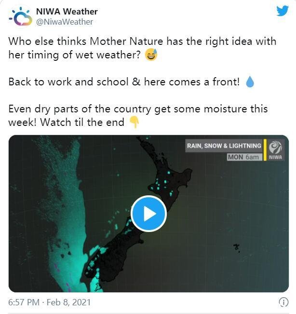Click the NIWA logo in video
Viewport: 296px width, 314px height.
(x=275, y=150)
